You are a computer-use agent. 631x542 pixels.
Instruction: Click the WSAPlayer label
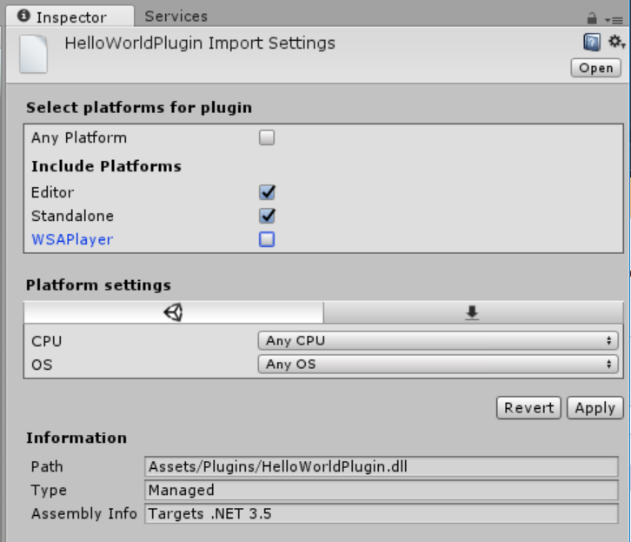click(72, 239)
